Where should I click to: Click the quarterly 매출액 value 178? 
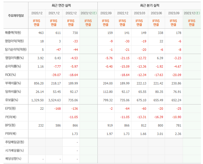pyautogui.click(x=179, y=33)
